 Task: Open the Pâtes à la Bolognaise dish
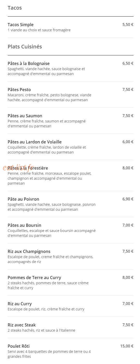coord(70,69)
